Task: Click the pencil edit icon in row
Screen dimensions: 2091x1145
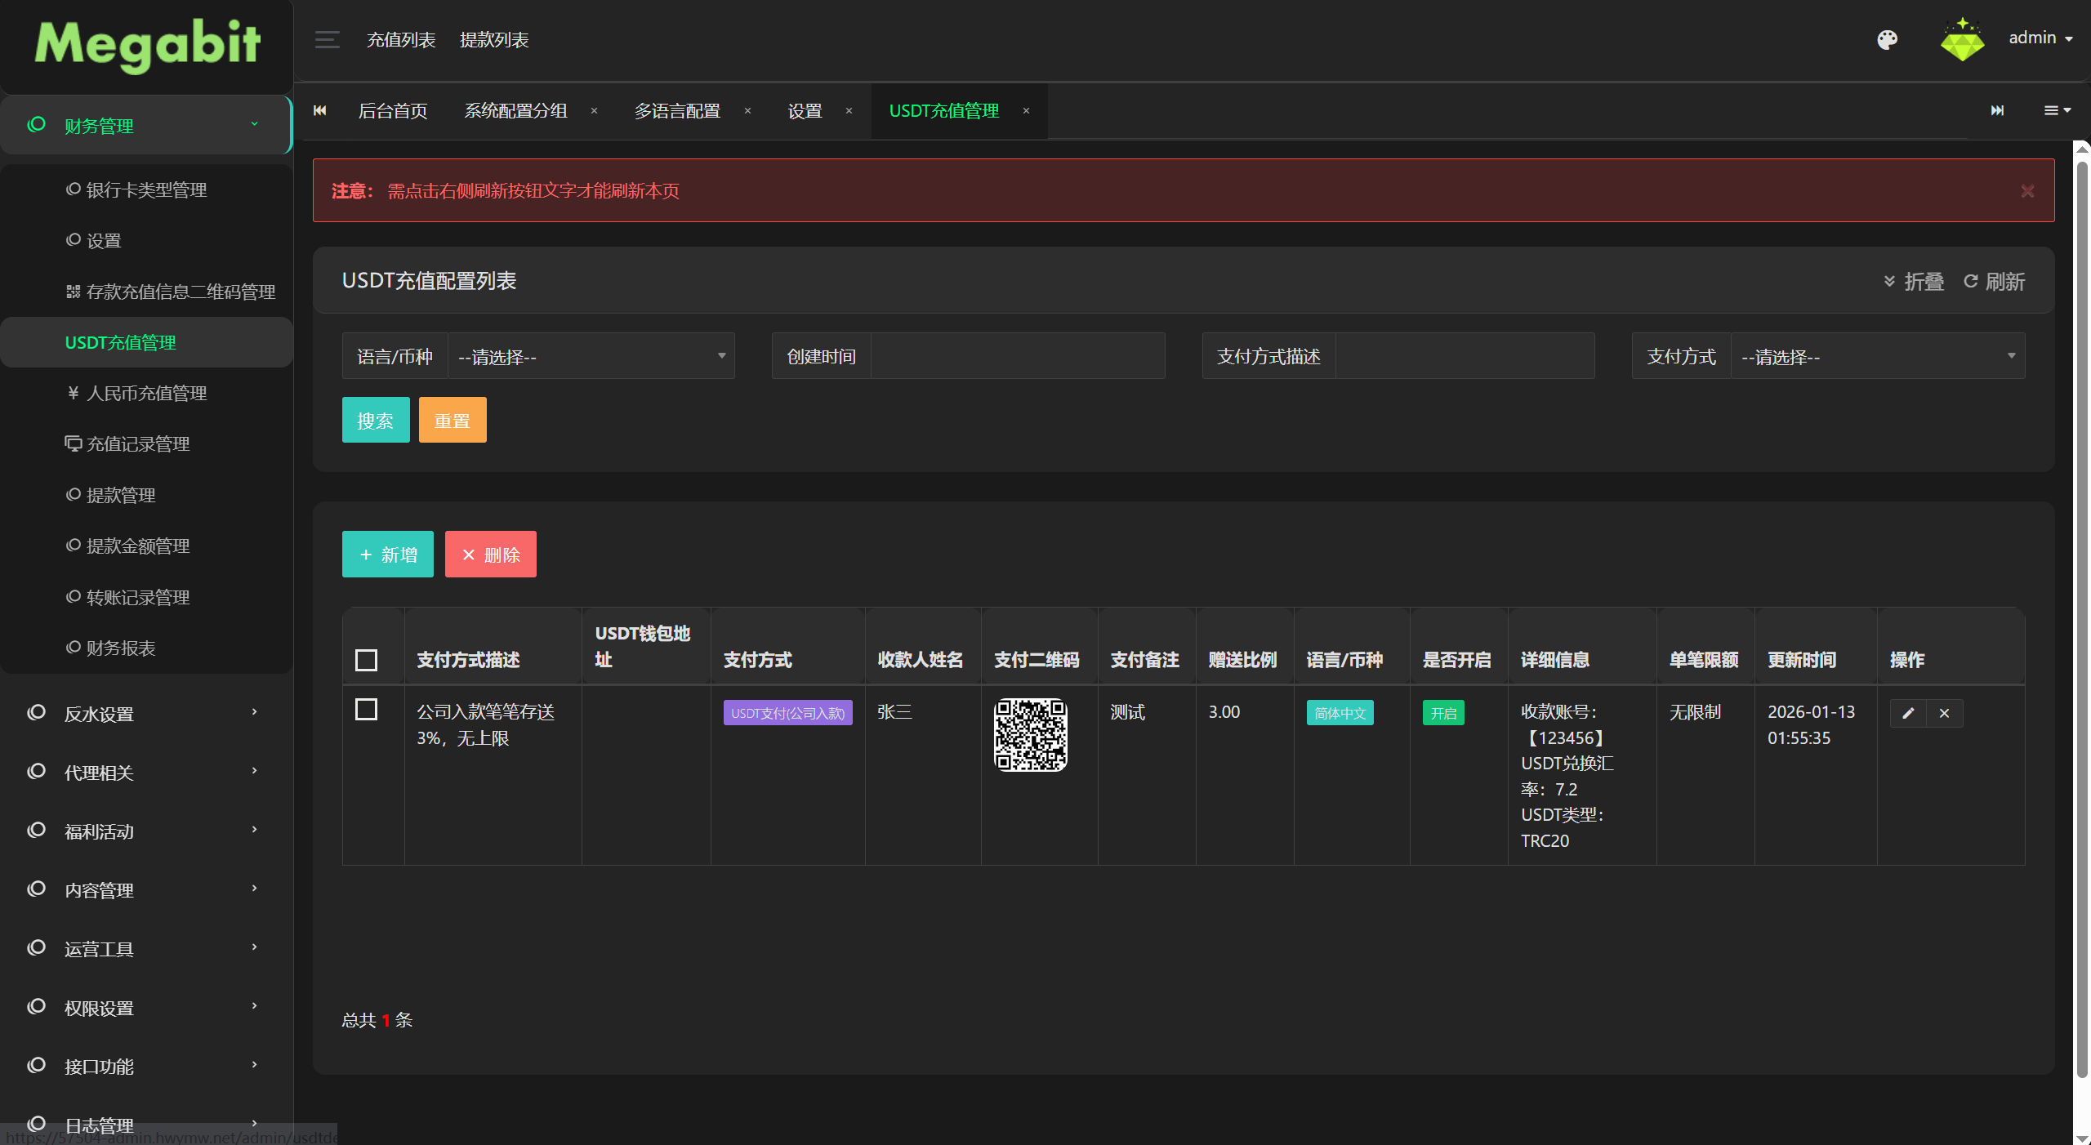Action: [1908, 713]
